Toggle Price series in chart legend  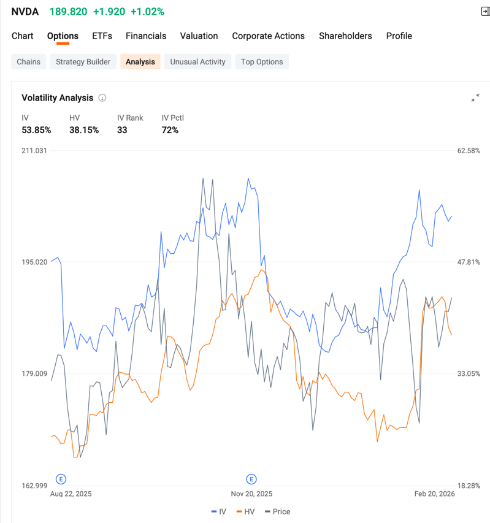[278, 512]
